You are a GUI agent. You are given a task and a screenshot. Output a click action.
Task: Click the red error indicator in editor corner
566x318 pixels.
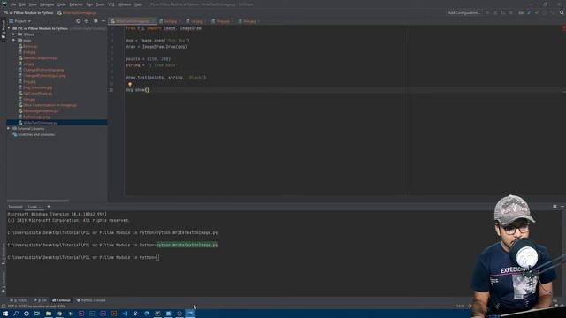[564, 27]
